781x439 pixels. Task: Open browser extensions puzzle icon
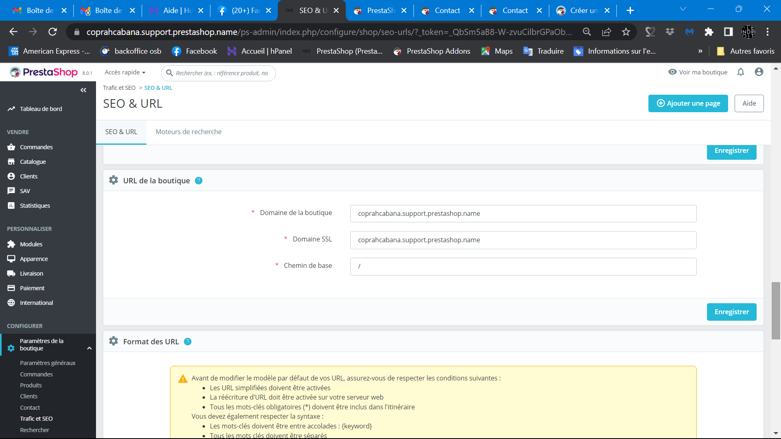(709, 32)
